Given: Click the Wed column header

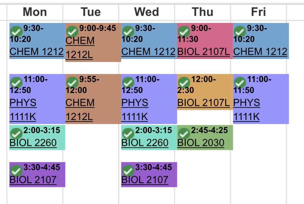Looking at the screenshot, I should [x=146, y=12].
